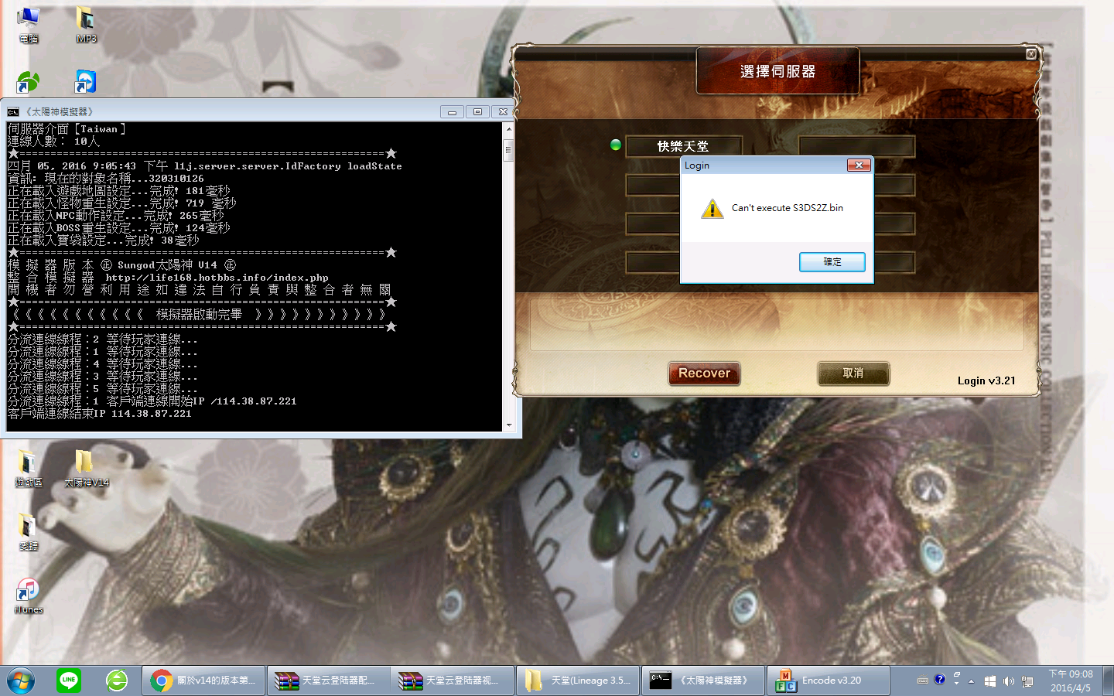Launch the green shortcut icon on the desktop
1114x696 pixels.
(x=29, y=82)
